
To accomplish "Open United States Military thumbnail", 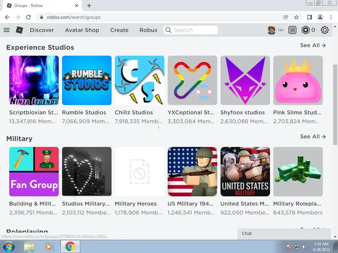I will [245, 172].
